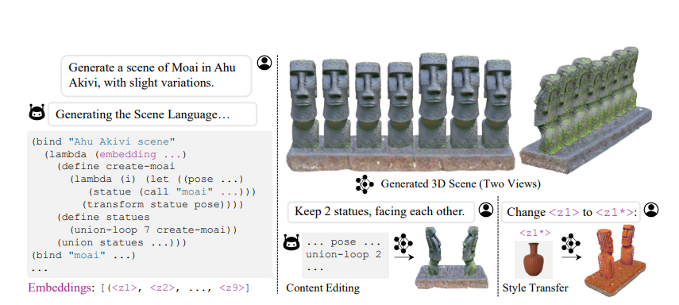Click the orange style-transferred Moai statues
Screen dimensions: 679x305
click(x=615, y=261)
